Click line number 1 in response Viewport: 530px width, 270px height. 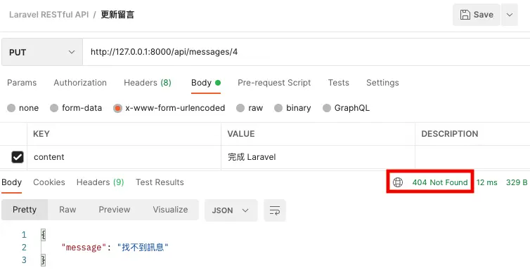[24, 235]
